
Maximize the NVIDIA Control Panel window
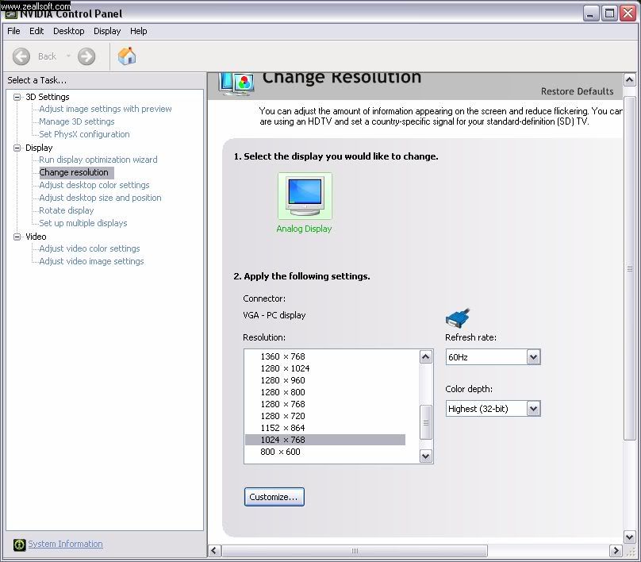pos(609,13)
